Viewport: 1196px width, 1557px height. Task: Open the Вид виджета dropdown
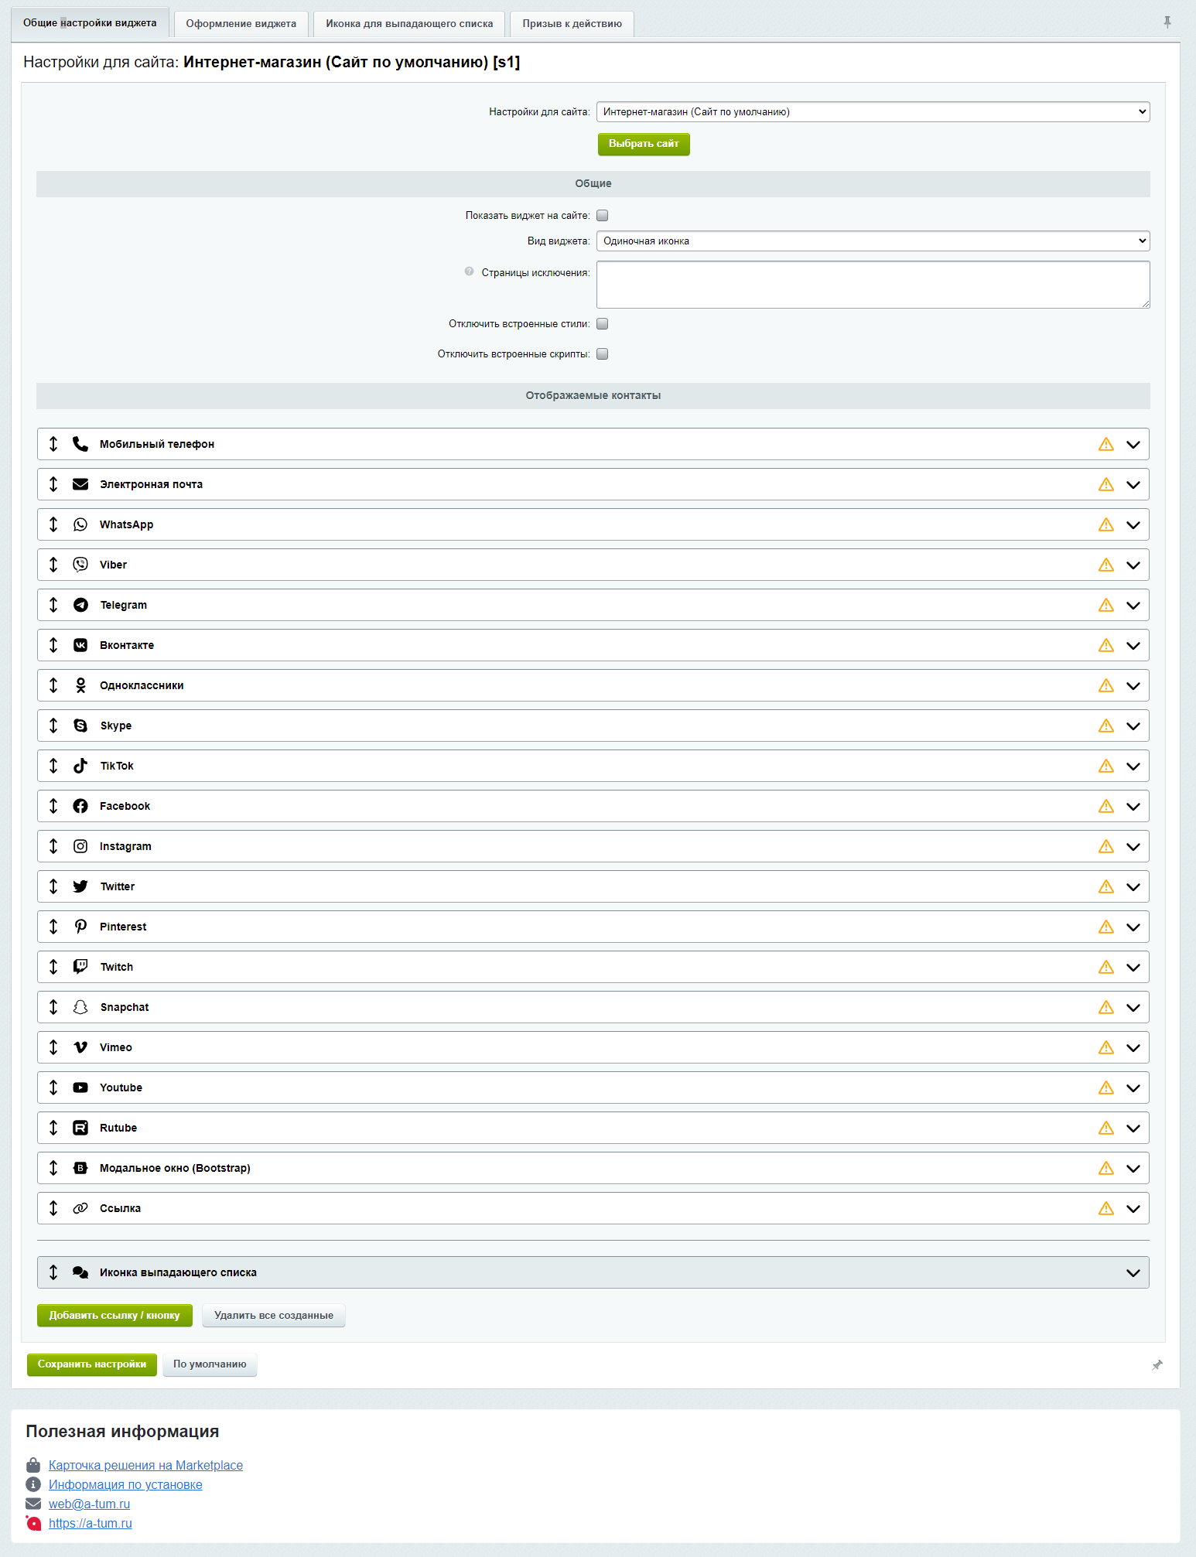pyautogui.click(x=873, y=241)
